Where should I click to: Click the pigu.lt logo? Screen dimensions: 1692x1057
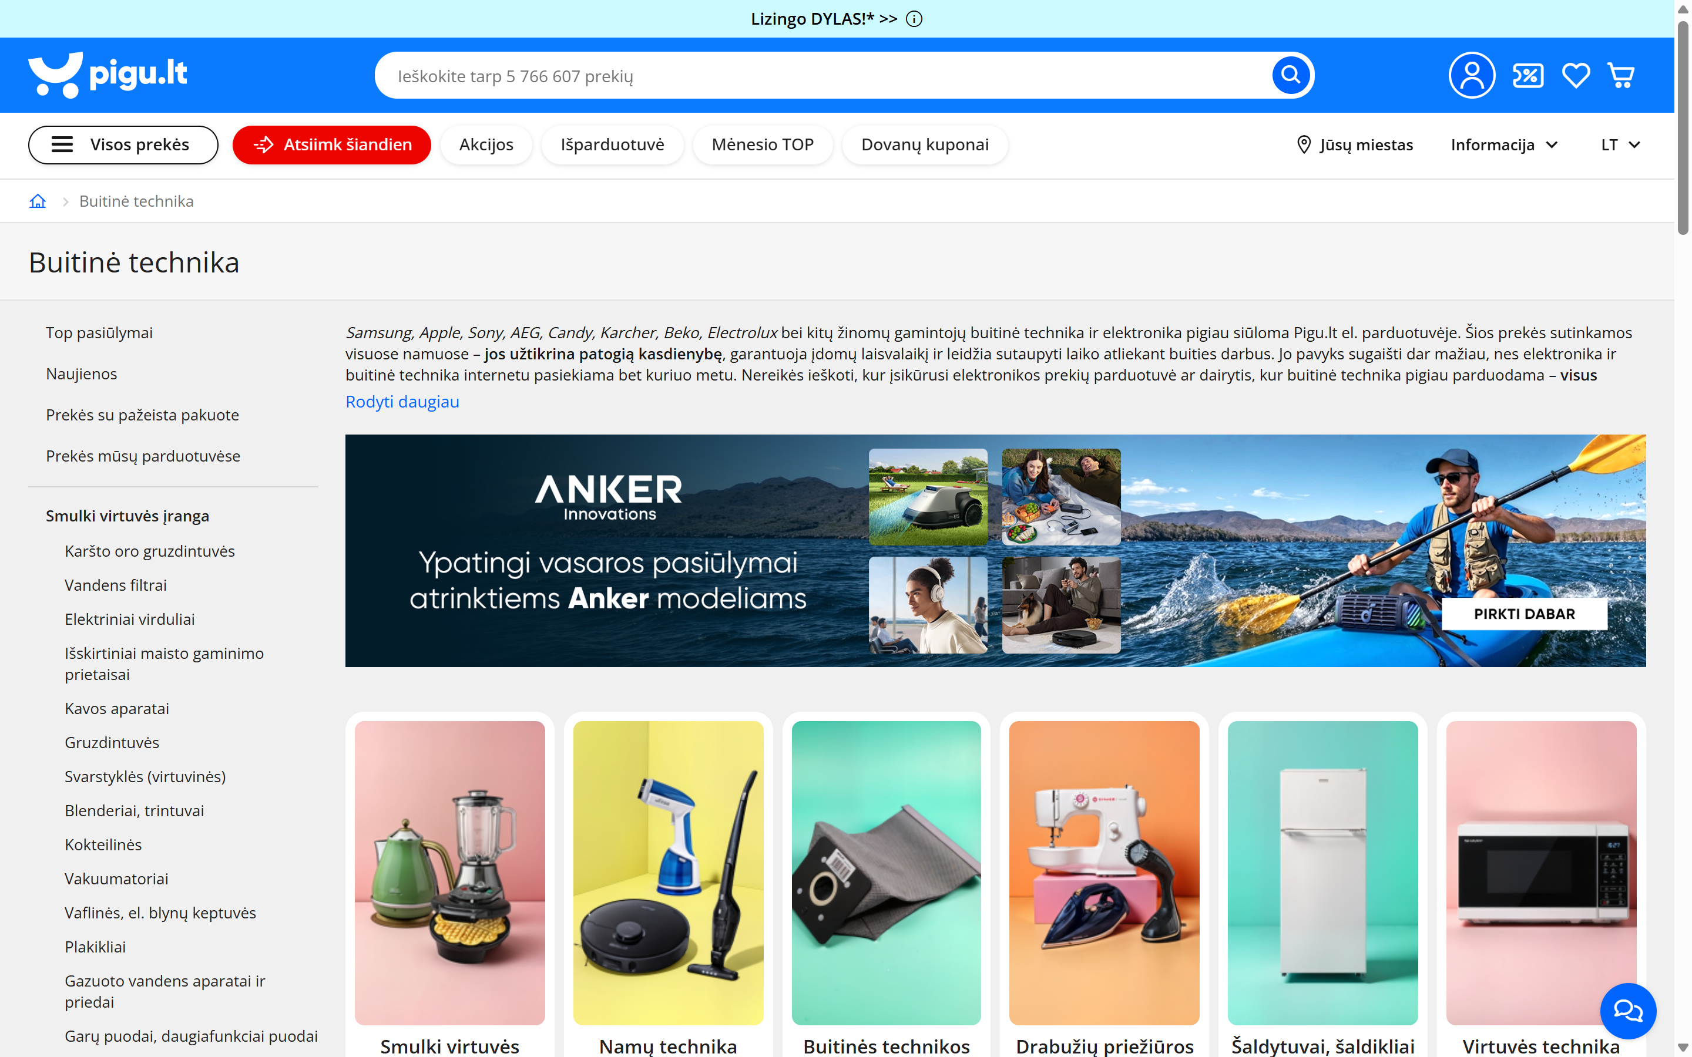tap(108, 75)
